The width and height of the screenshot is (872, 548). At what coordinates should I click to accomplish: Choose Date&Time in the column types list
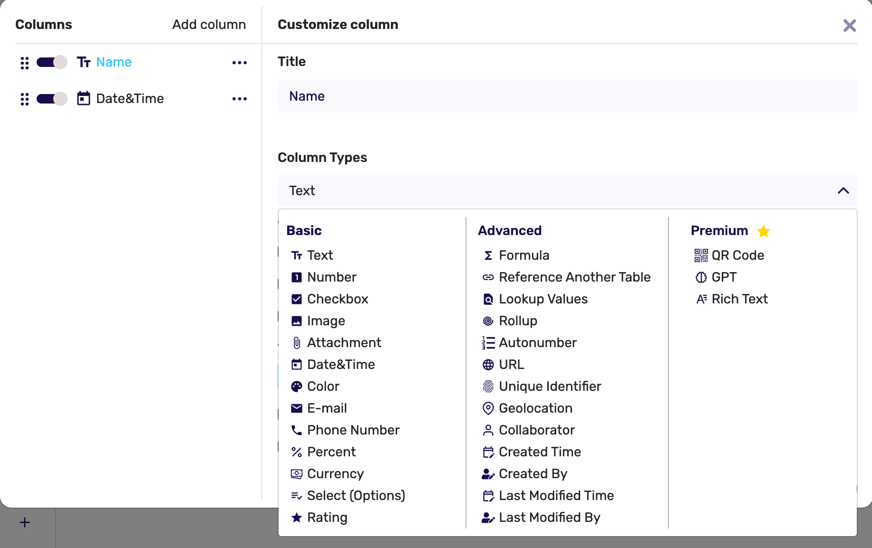click(333, 365)
